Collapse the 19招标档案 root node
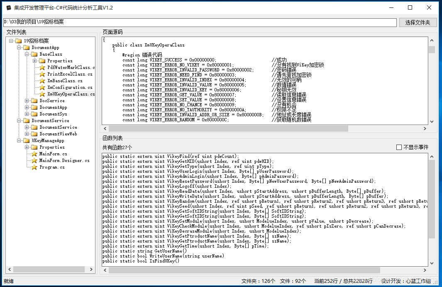 [11, 41]
